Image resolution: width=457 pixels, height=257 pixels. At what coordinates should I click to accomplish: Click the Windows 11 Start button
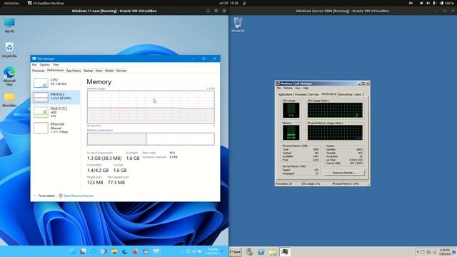72,251
